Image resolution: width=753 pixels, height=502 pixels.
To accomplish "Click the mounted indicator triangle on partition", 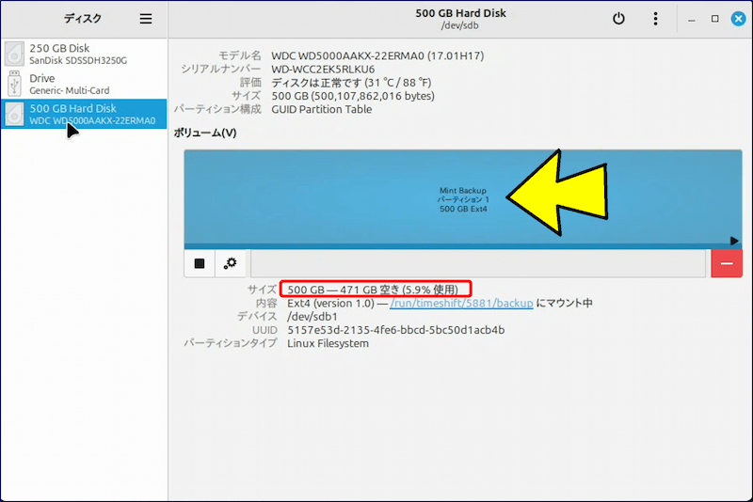I will [734, 241].
